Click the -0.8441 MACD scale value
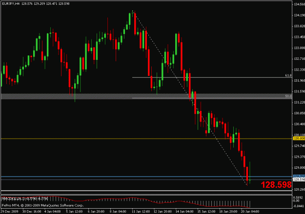 click(298, 206)
